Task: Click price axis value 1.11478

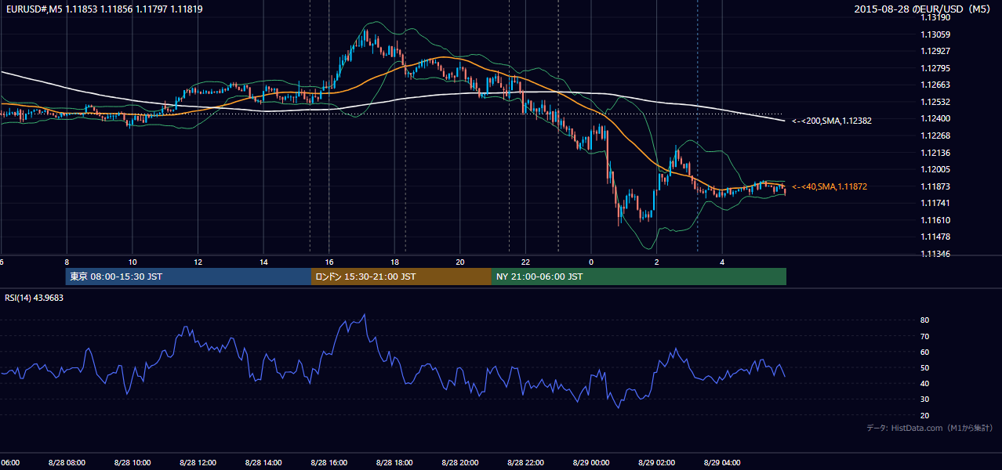Action: point(936,237)
